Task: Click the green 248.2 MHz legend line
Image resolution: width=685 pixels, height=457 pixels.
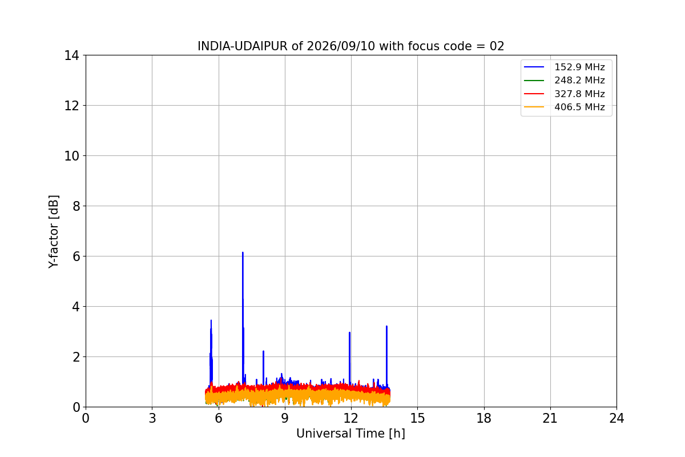Action: tap(535, 81)
